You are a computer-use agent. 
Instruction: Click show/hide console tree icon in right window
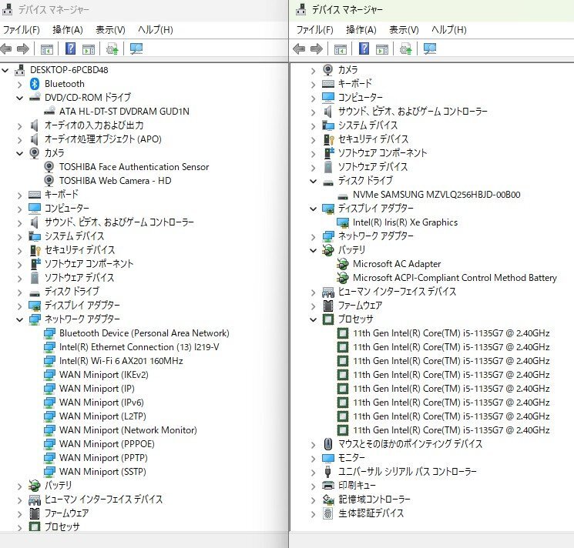point(341,49)
